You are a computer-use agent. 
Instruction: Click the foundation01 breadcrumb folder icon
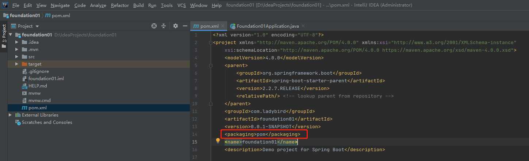(6, 16)
